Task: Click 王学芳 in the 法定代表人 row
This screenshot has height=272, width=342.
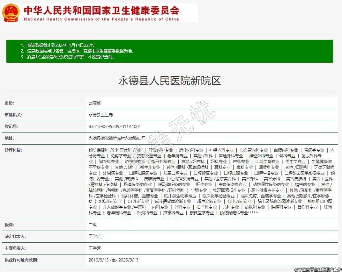Action: point(94,236)
